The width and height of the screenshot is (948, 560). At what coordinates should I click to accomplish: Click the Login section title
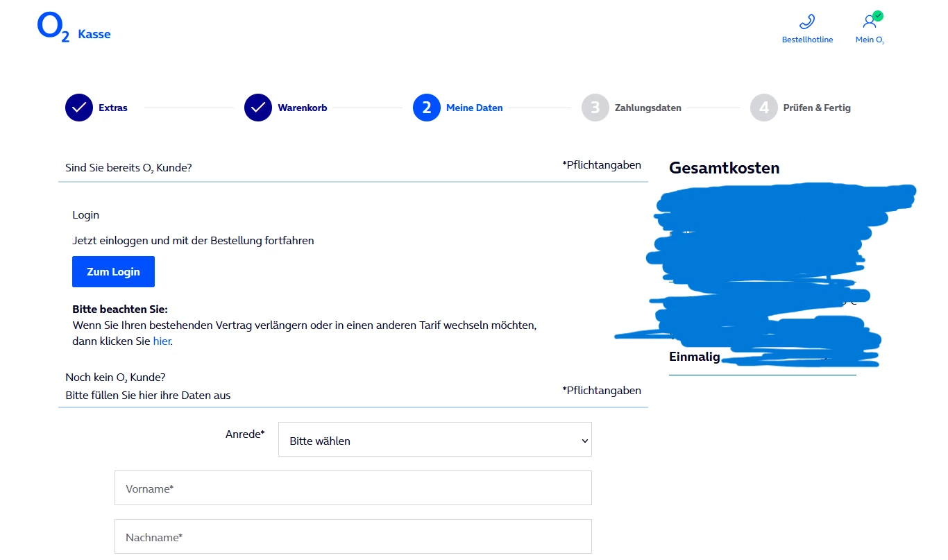[x=86, y=215]
